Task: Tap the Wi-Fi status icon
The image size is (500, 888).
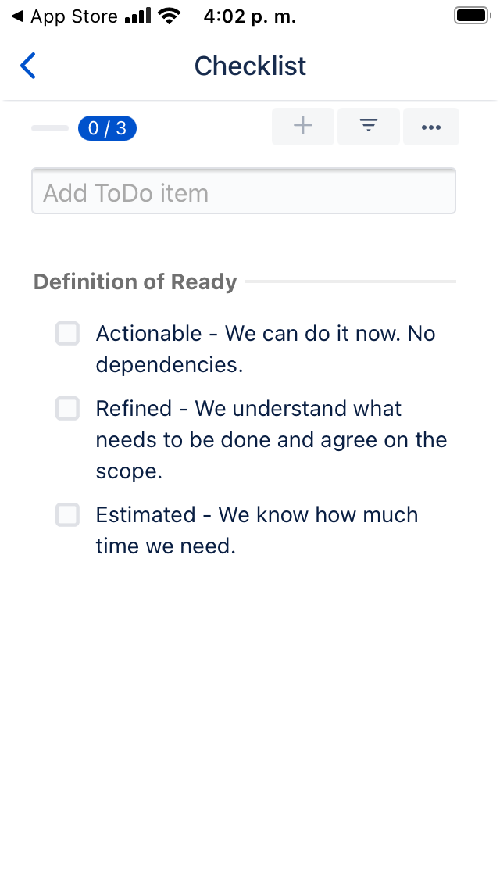Action: click(167, 16)
